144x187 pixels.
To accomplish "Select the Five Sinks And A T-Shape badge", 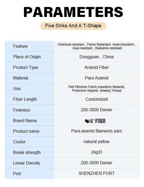I will 73,26.
